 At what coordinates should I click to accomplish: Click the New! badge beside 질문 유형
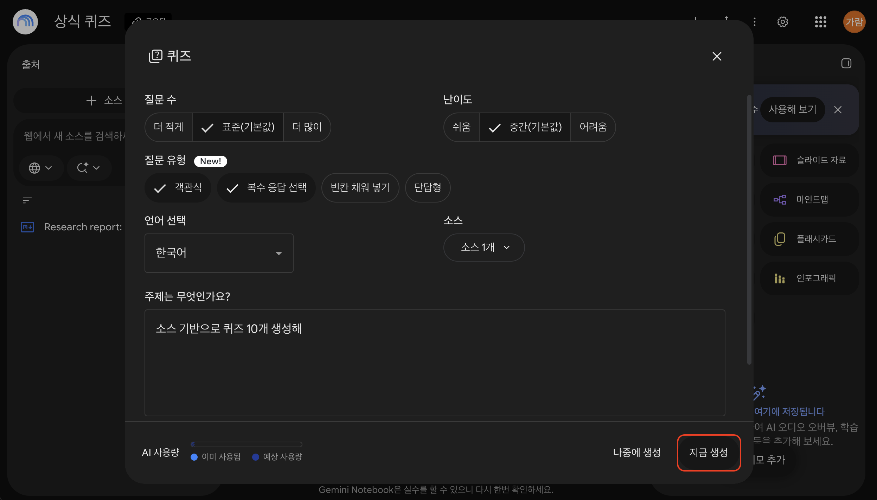210,161
